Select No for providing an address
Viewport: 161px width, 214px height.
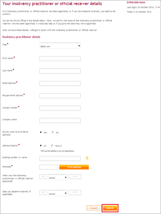click(53, 133)
